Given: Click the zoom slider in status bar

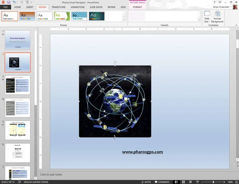Looking at the screenshot, I should [x=213, y=182].
